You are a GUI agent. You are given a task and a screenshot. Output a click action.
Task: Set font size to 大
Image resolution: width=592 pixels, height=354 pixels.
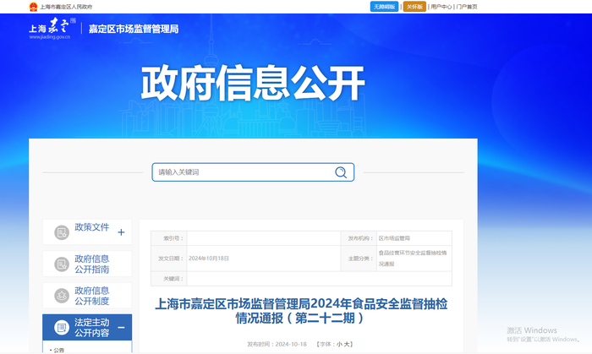[x=347, y=344]
